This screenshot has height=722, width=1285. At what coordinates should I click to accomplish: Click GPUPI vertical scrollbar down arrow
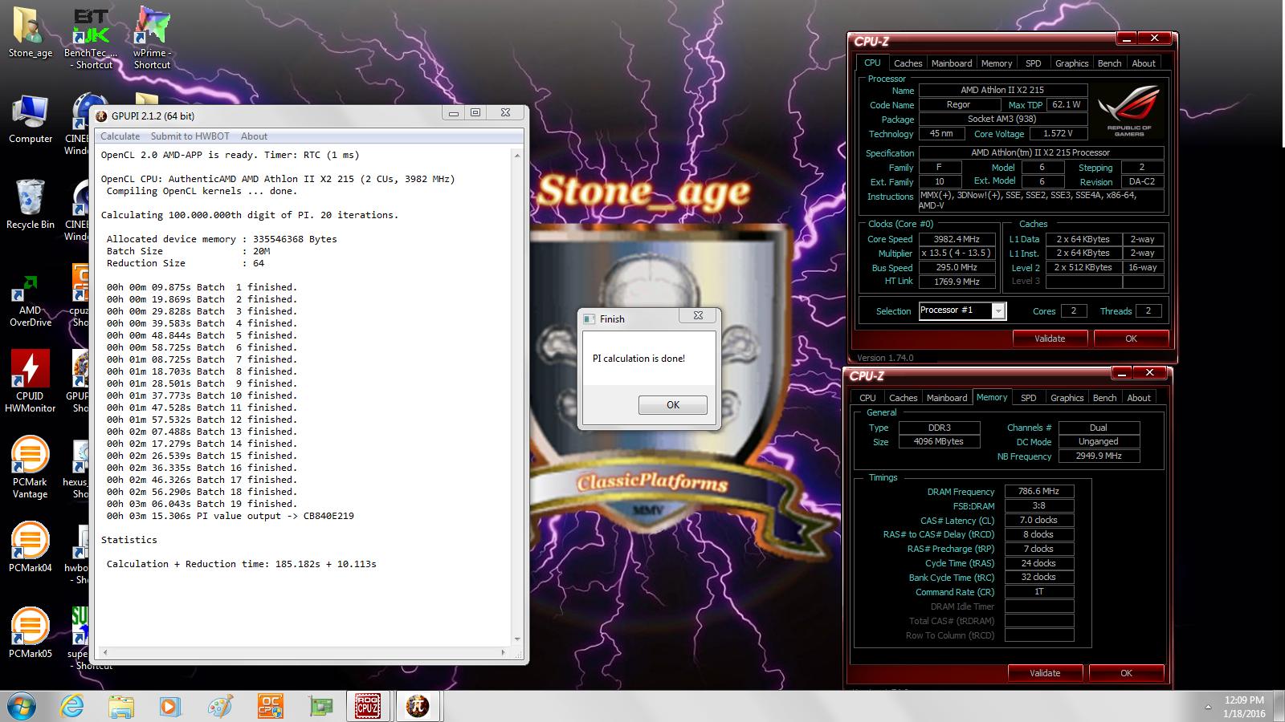coord(517,639)
